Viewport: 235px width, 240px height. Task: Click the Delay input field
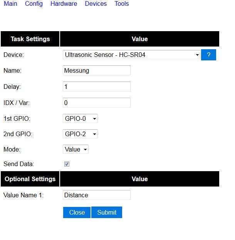click(x=97, y=87)
